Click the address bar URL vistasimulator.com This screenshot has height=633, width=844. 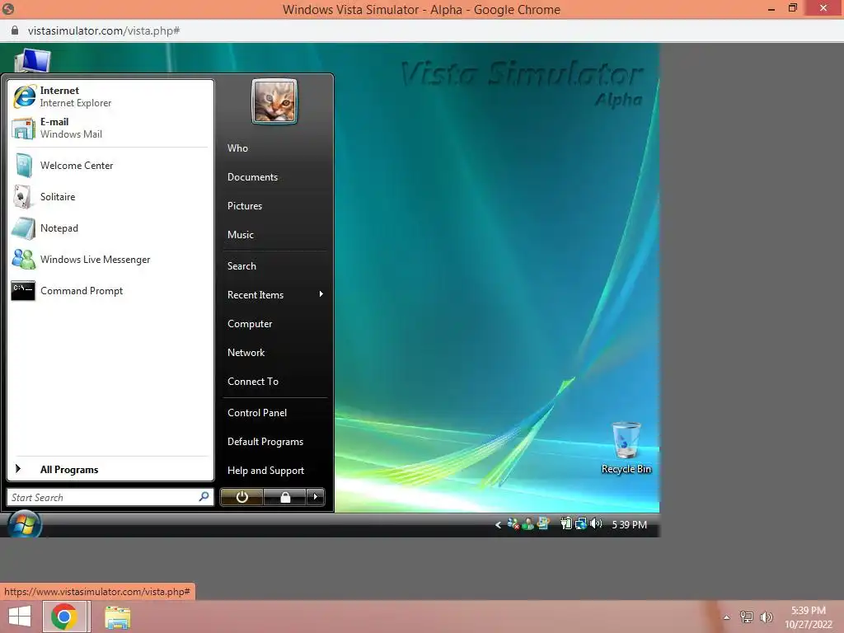coord(104,30)
